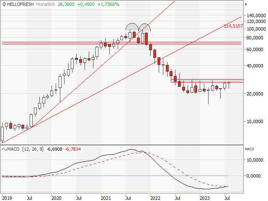Click the MACD indicator name label
This screenshot has height=201, width=268.
(13, 149)
